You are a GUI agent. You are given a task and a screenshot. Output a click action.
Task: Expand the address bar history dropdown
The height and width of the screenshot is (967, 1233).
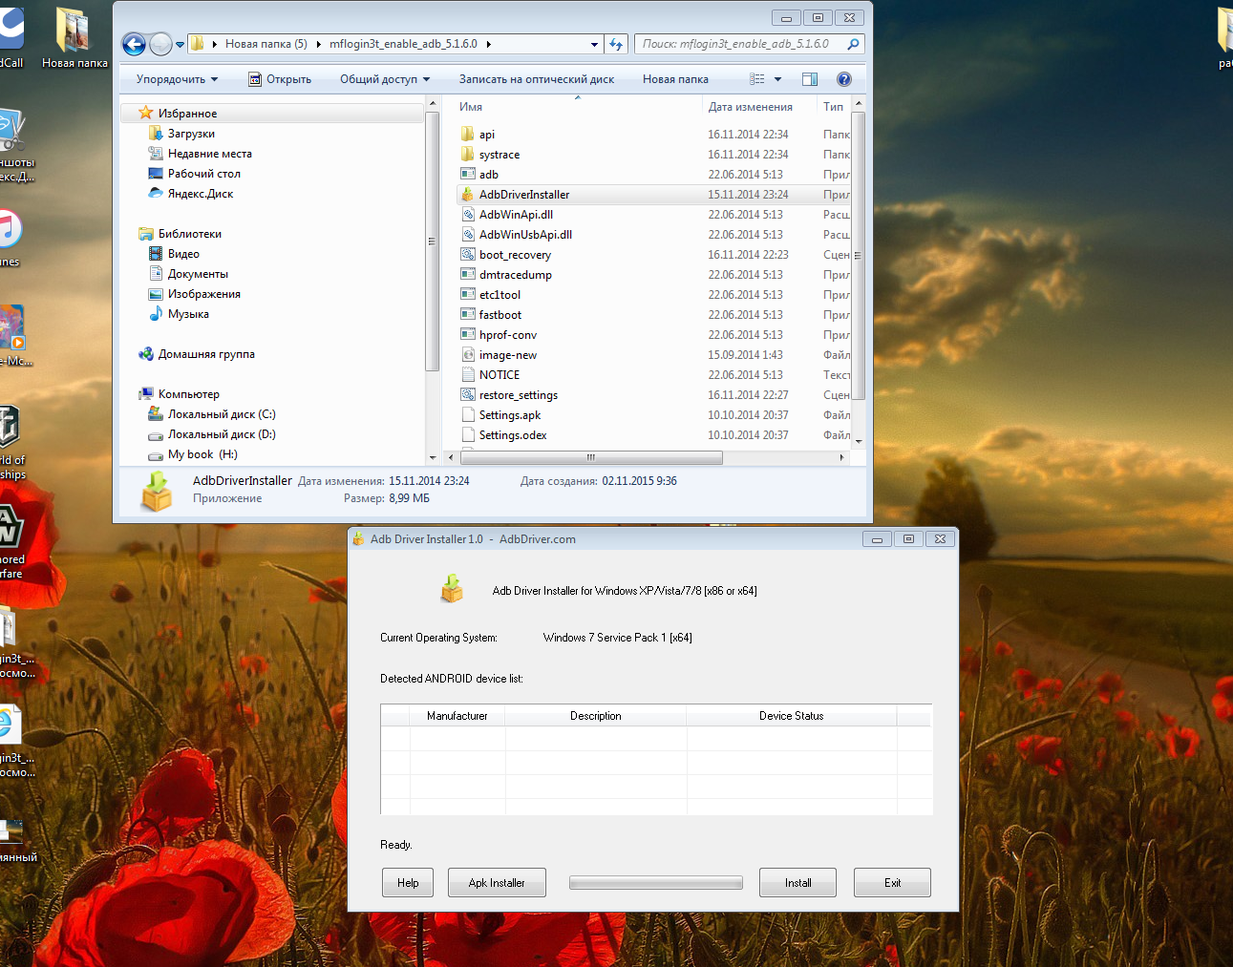pos(594,44)
